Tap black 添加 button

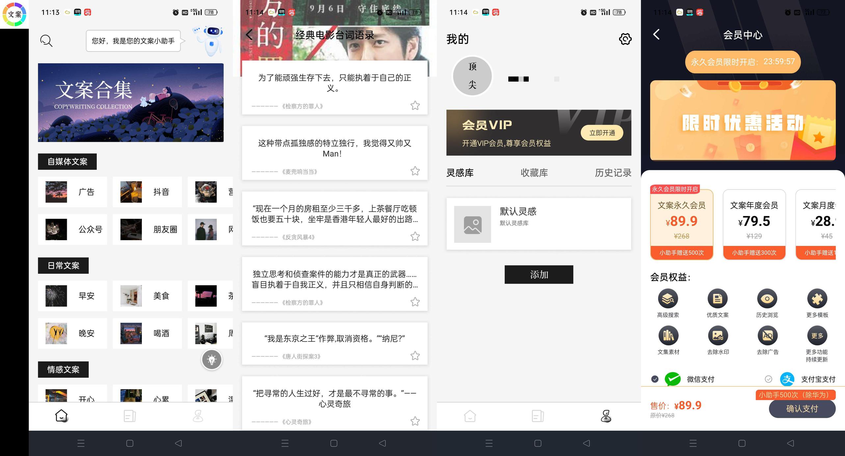539,274
